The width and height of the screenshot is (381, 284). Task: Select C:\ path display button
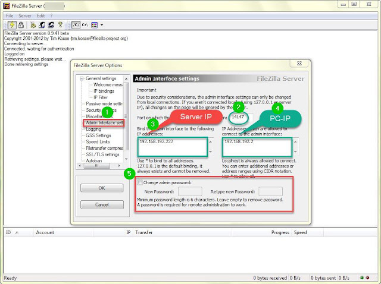pos(85,25)
